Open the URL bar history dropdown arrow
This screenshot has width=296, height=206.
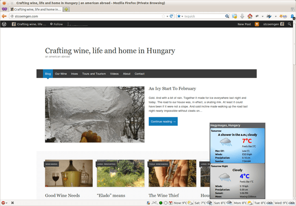(167, 17)
